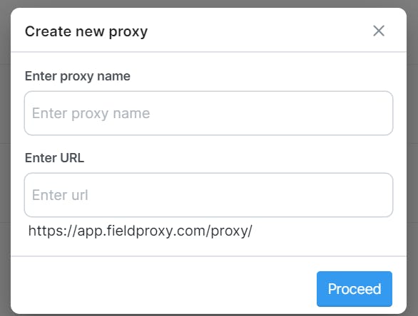Viewport: 418px width, 316px height.
Task: Click the 'Enter proxy name' placeholder text
Action: click(x=91, y=114)
